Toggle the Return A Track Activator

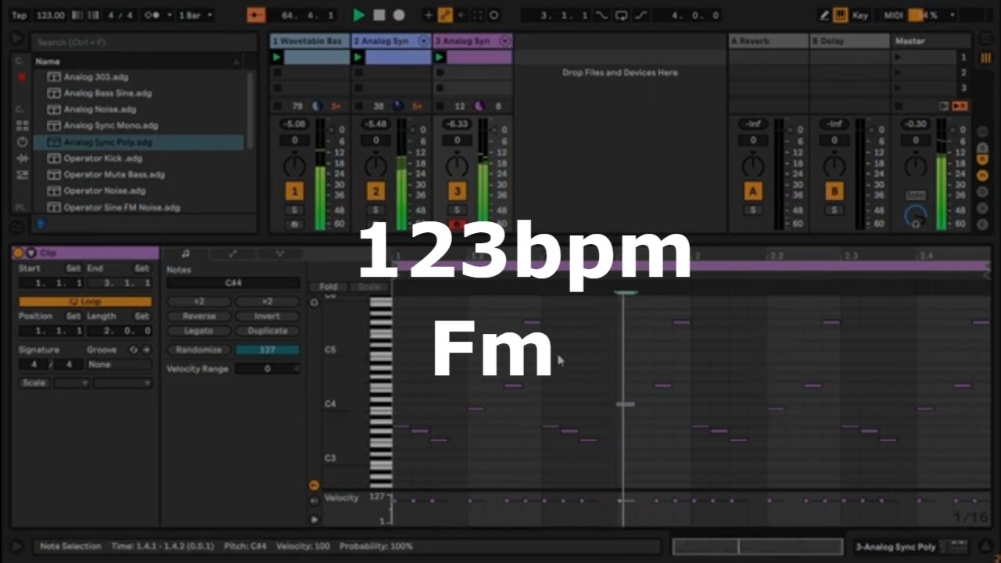tap(753, 192)
